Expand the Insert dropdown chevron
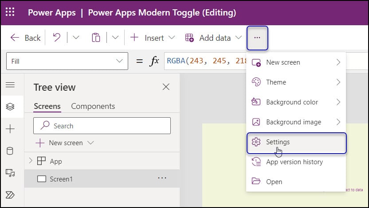Image resolution: width=369 pixels, height=208 pixels. pos(172,38)
